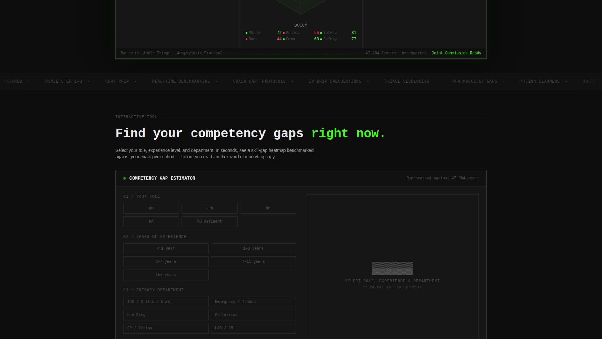The width and height of the screenshot is (602, 339).
Task: Select MD Resident as your role
Action: (209, 222)
